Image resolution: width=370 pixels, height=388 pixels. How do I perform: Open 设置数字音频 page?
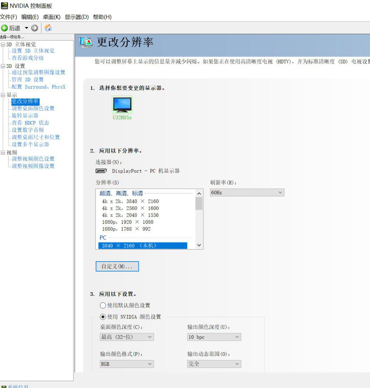click(28, 130)
